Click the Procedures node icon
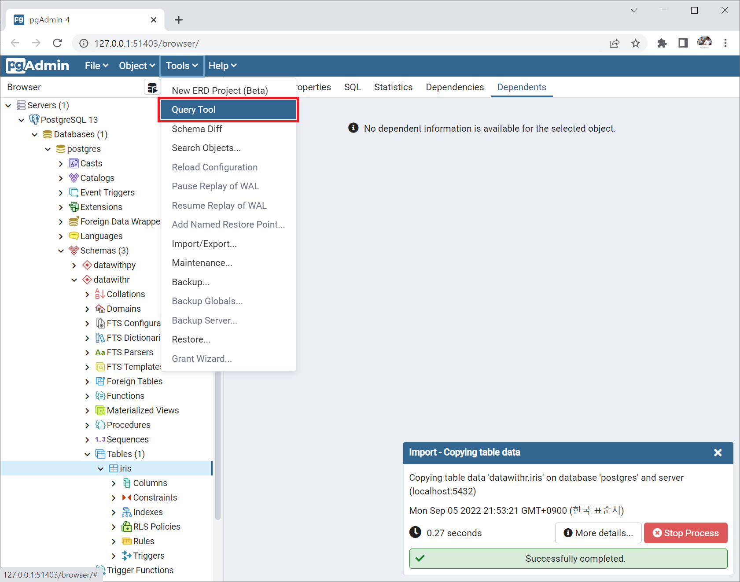740x582 pixels. pos(100,425)
